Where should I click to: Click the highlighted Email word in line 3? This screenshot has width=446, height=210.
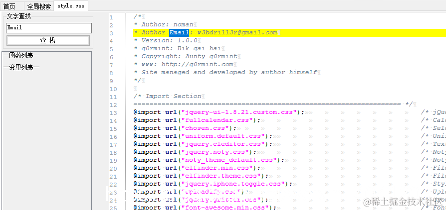(x=179, y=33)
